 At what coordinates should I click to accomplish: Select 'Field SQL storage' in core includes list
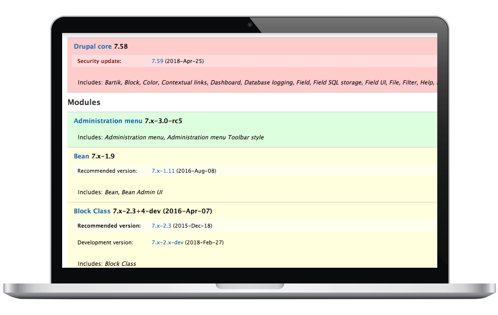tap(337, 83)
